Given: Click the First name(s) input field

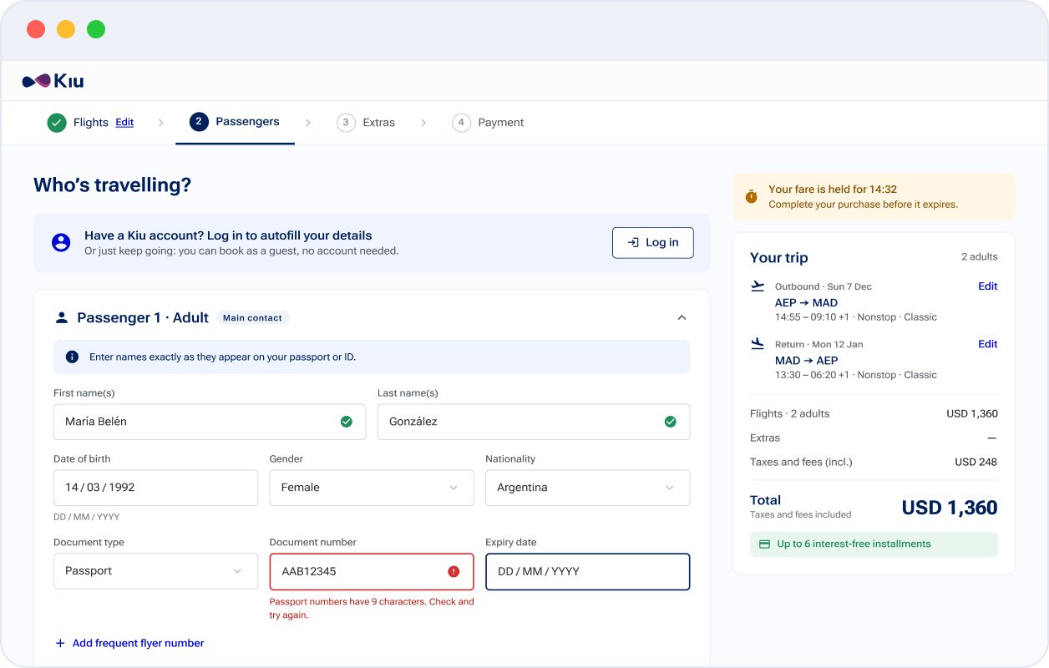Looking at the screenshot, I should point(210,422).
